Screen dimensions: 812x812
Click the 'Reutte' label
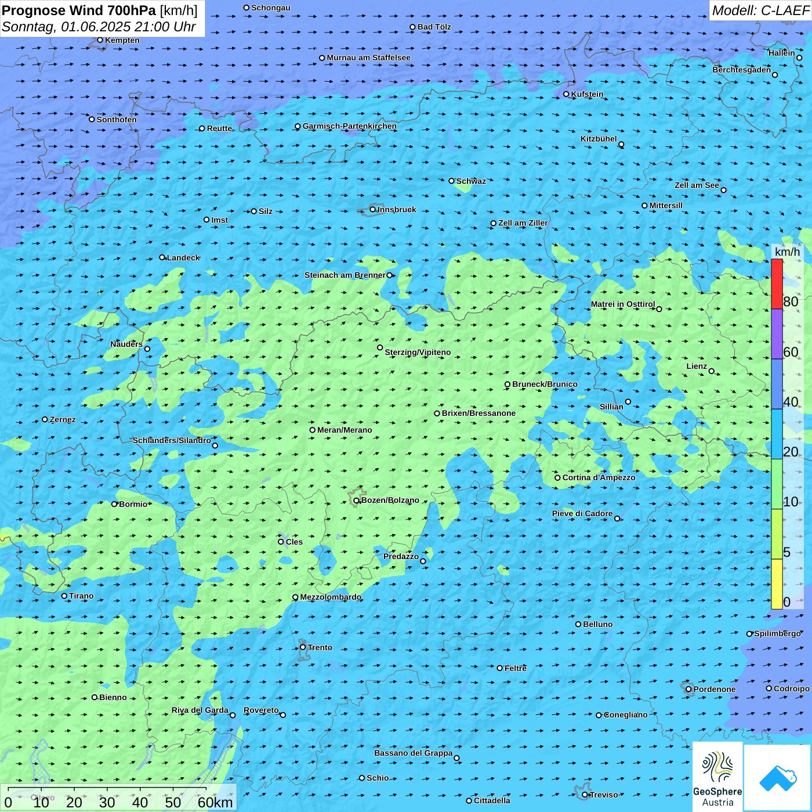(219, 128)
